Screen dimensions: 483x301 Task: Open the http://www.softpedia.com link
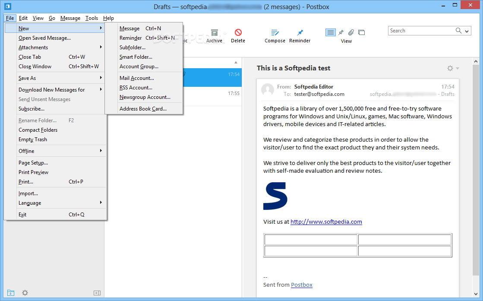pos(326,222)
